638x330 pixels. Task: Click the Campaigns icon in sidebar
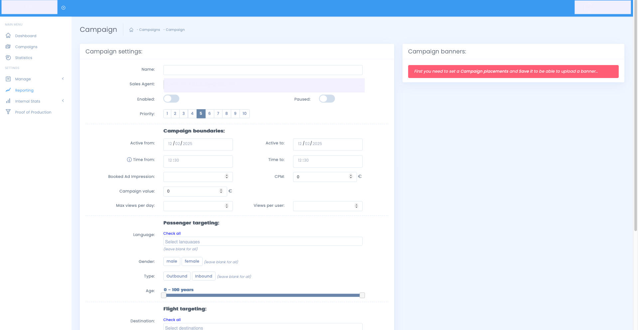8,46
